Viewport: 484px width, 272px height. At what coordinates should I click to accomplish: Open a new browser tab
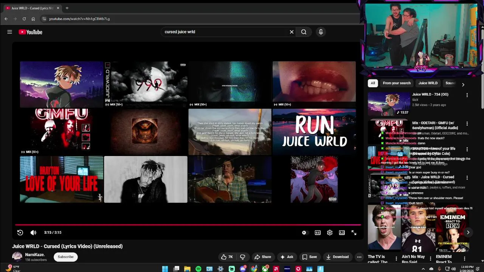[x=67, y=8]
